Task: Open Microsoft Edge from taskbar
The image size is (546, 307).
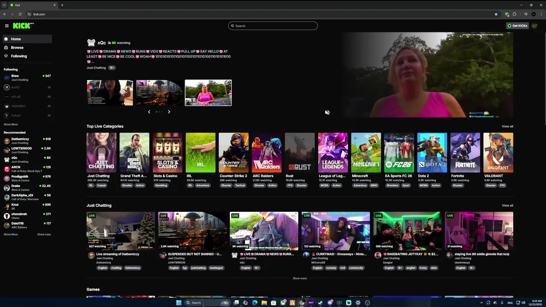Action: [x=255, y=303]
